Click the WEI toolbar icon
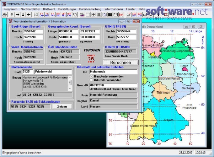The width and height of the screenshot is (214, 157). 82,15
